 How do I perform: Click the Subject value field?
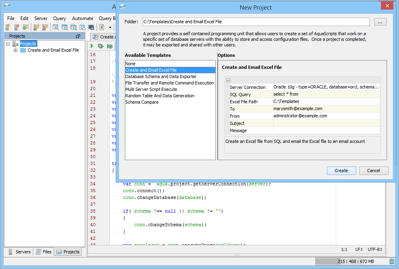(326, 123)
